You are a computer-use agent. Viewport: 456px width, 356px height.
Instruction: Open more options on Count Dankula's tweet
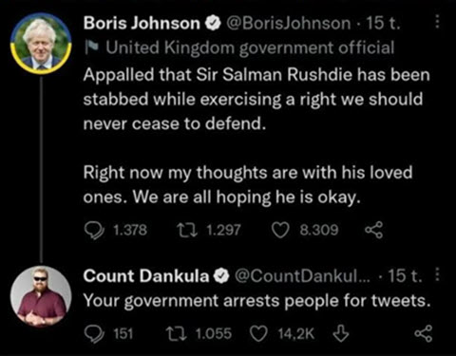point(437,275)
